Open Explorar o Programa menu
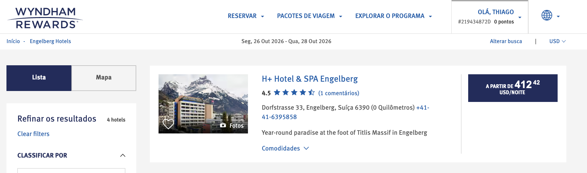This screenshot has width=587, height=173. [x=393, y=16]
